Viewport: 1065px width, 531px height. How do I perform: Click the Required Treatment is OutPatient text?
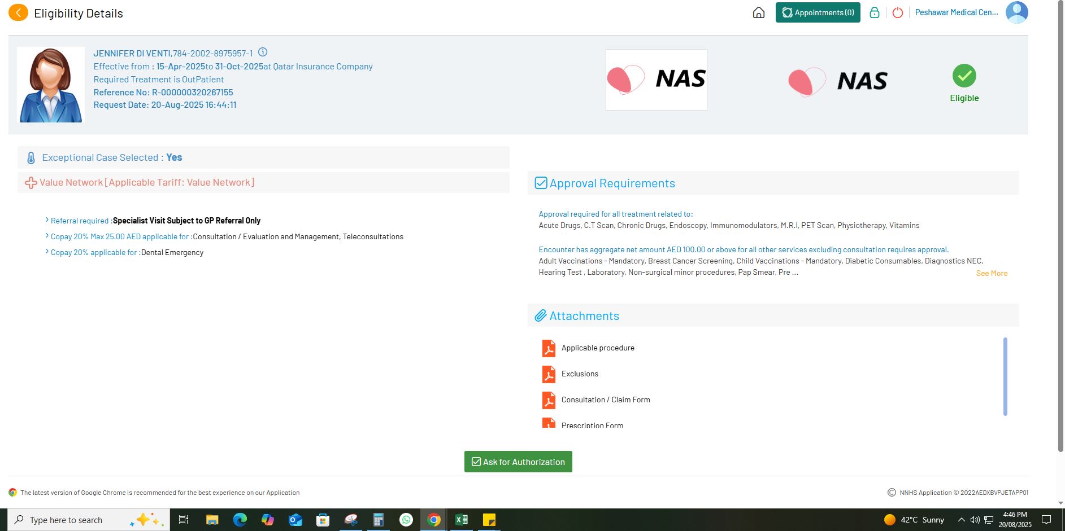[159, 80]
